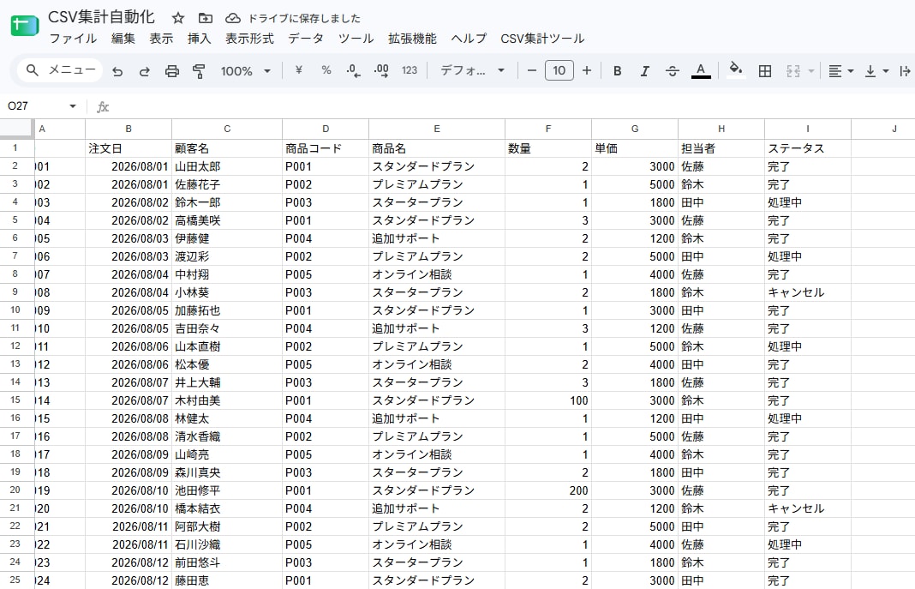
Task: Open the text color picker
Action: click(x=701, y=70)
